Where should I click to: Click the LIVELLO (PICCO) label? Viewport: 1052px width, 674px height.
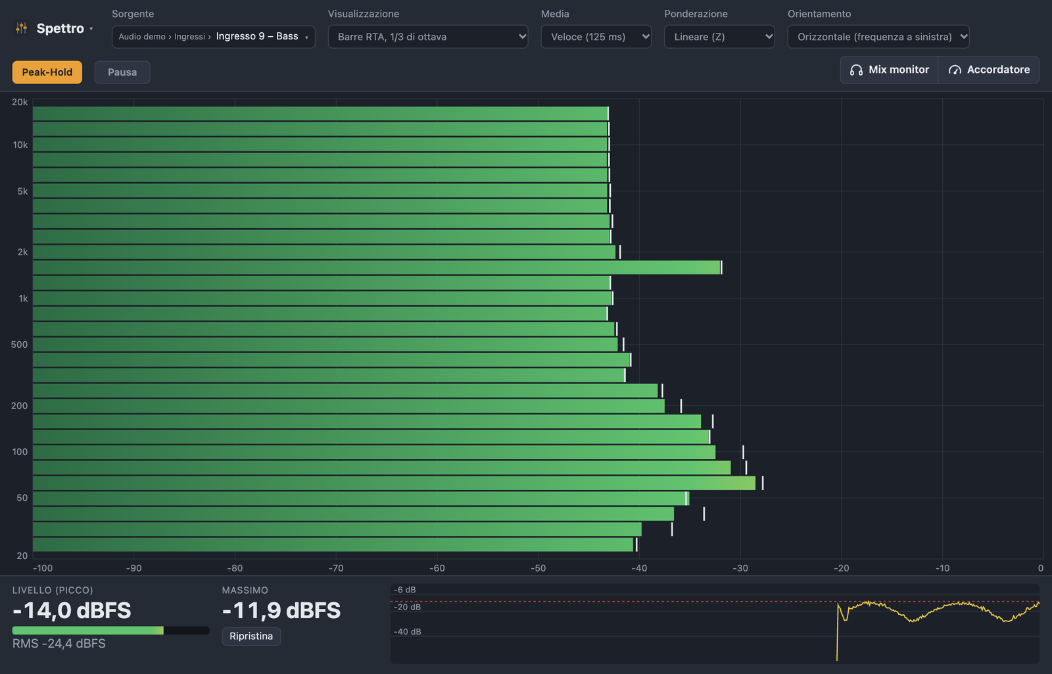tap(53, 590)
